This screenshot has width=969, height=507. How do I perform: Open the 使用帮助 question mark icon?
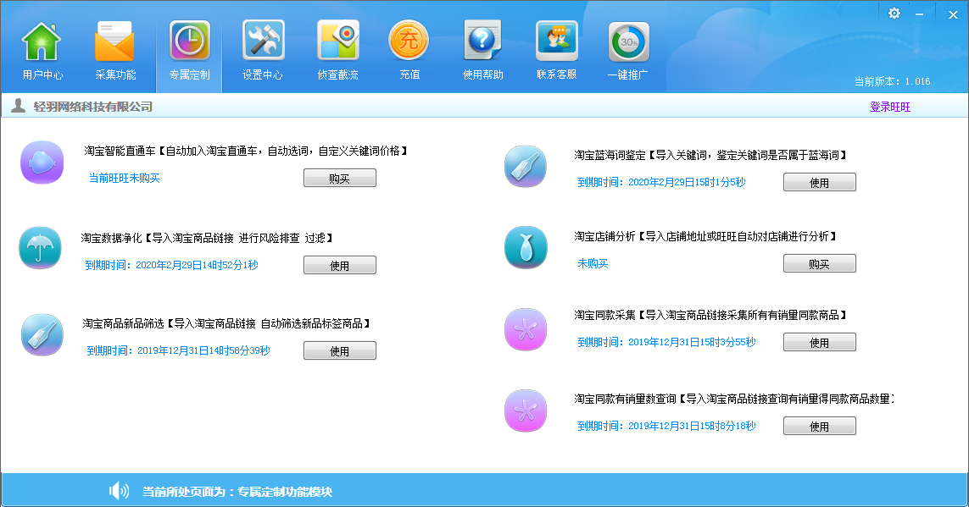[x=482, y=41]
